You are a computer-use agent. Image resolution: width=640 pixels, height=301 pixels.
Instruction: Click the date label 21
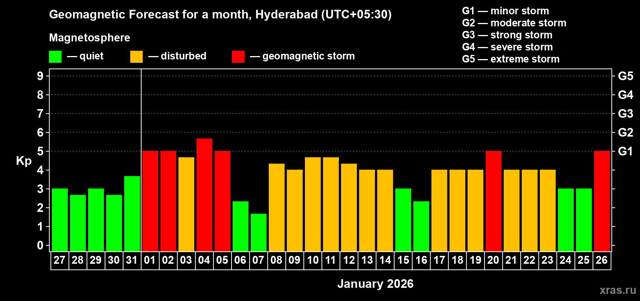point(511,260)
